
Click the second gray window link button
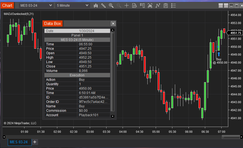226,6
